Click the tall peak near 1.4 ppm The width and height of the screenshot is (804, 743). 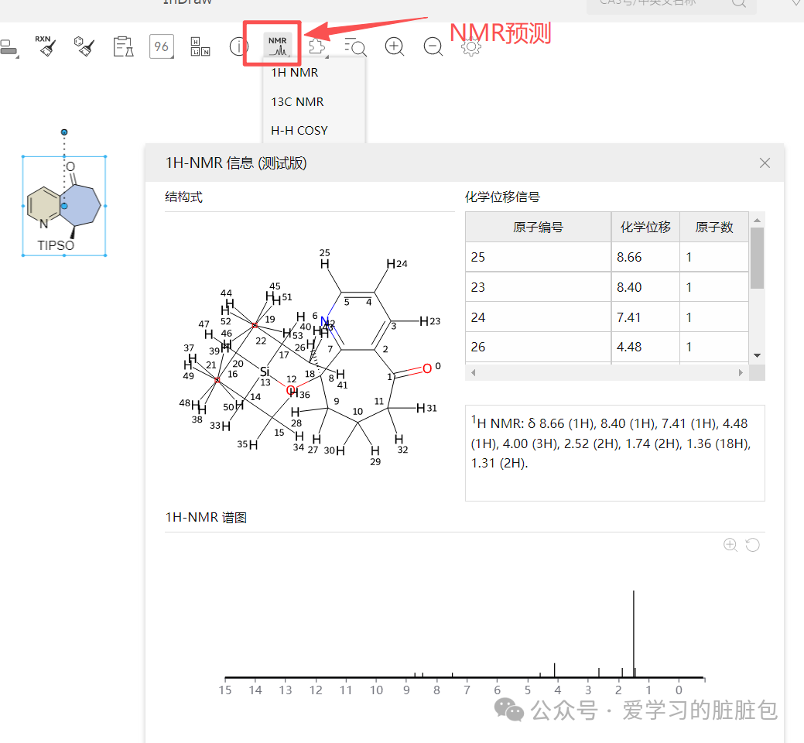634,634
